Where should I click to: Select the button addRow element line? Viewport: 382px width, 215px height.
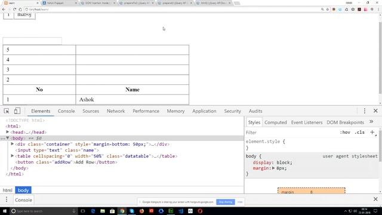(x=66, y=162)
